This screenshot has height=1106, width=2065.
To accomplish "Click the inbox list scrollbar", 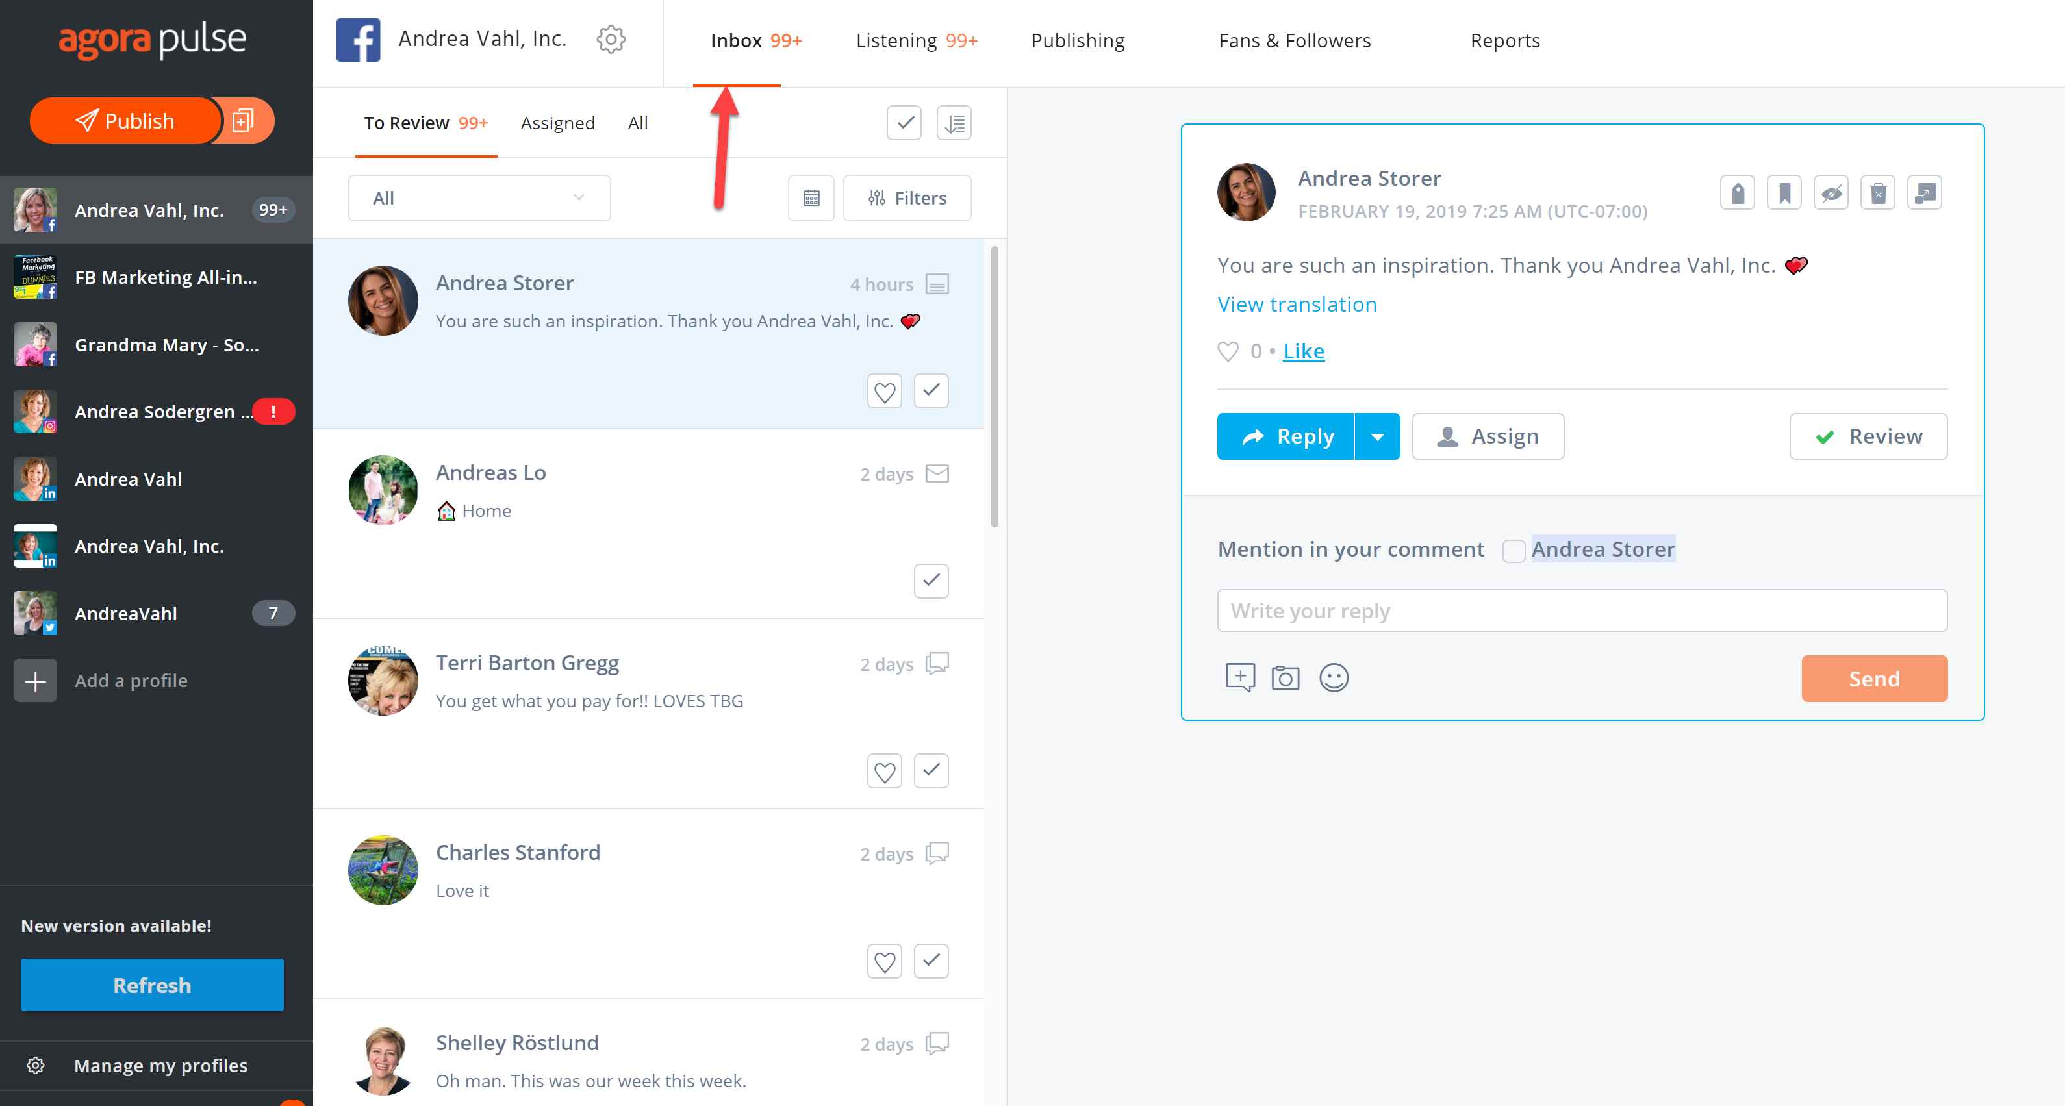I will pyautogui.click(x=994, y=387).
